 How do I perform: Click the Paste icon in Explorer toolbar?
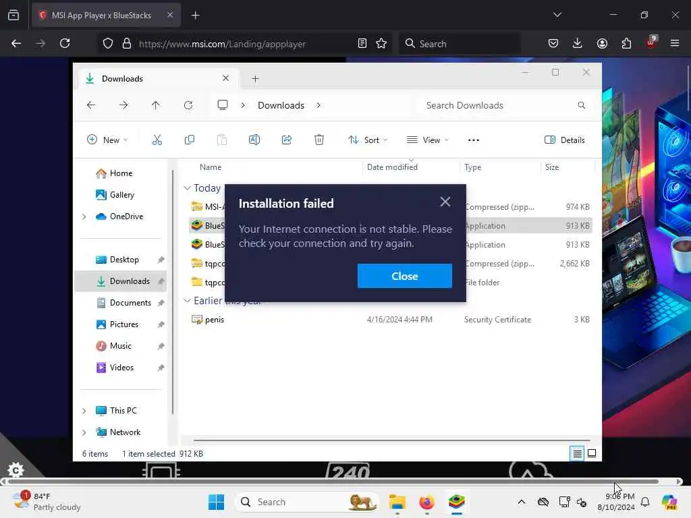pyautogui.click(x=222, y=140)
